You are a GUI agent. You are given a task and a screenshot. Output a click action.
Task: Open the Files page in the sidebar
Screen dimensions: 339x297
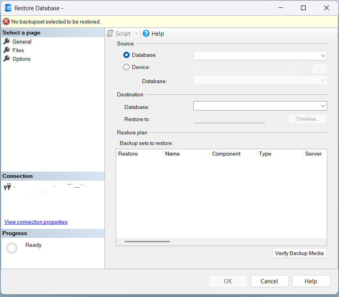(x=18, y=50)
